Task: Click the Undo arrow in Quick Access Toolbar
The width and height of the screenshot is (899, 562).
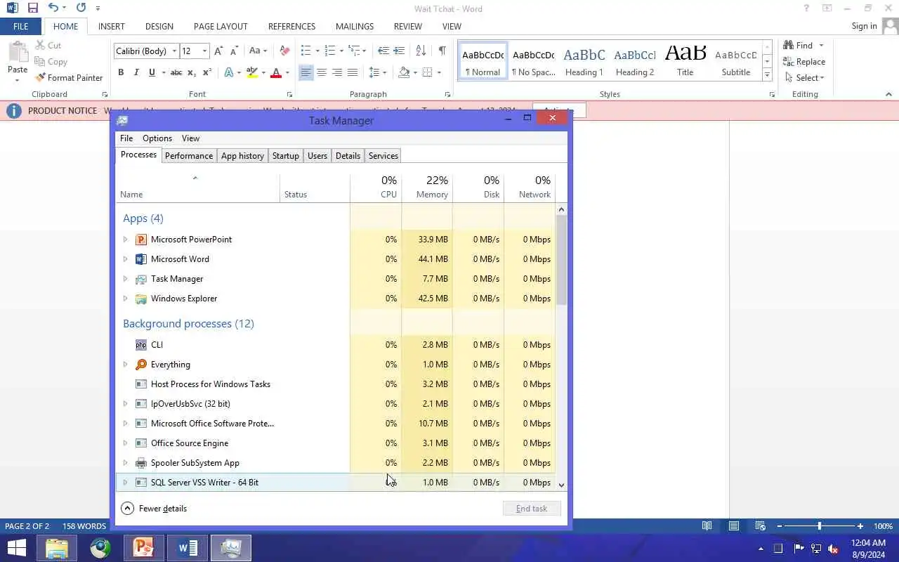Action: [53, 8]
